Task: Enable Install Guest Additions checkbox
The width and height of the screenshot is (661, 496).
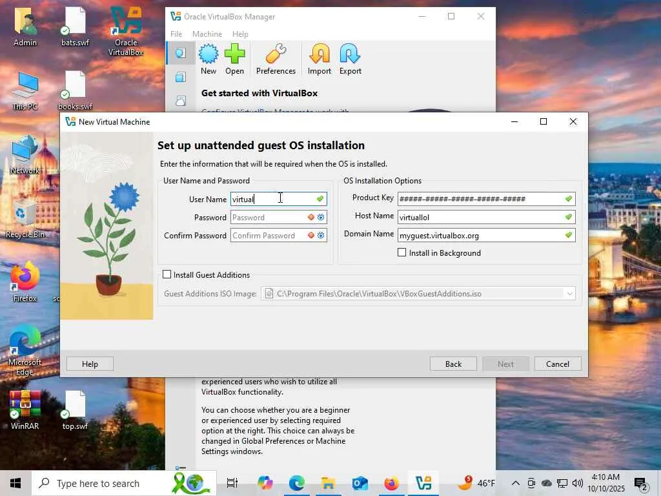Action: (167, 274)
